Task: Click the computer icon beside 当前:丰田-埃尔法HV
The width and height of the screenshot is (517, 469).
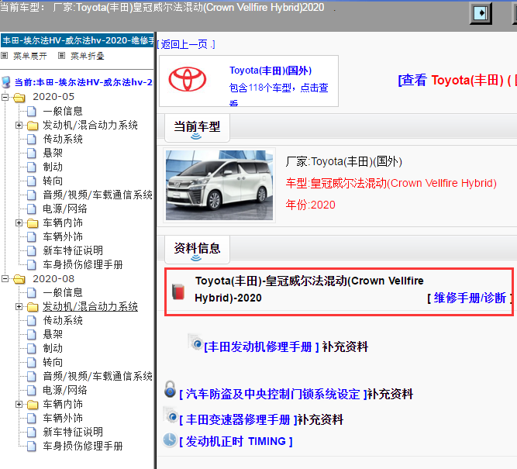Action: (x=6, y=82)
